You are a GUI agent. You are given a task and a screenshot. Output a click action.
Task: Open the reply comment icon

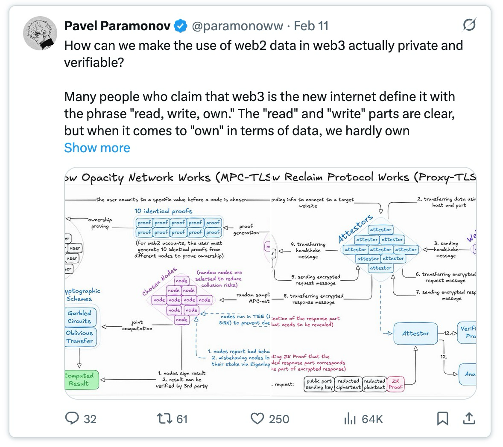(x=72, y=418)
